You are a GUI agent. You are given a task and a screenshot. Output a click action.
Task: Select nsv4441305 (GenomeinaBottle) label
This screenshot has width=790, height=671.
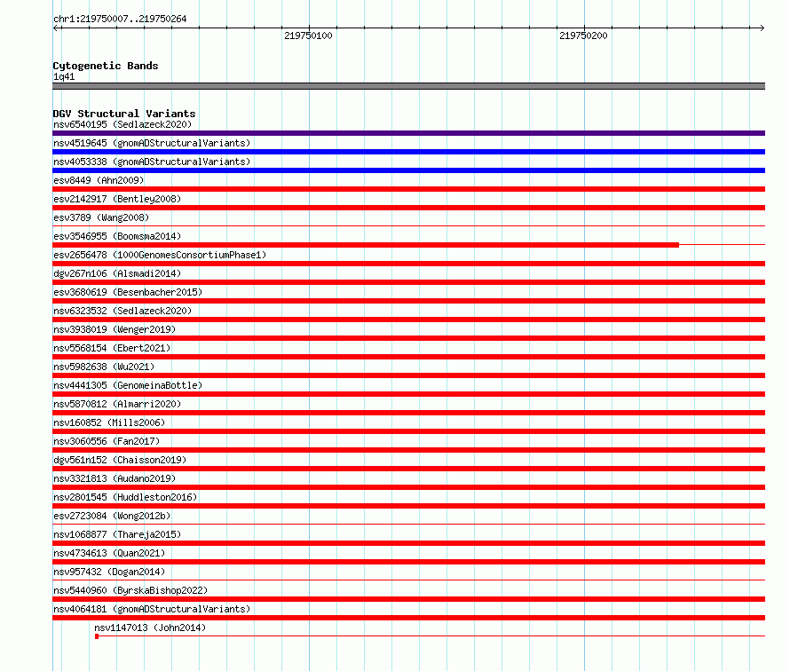coord(128,385)
